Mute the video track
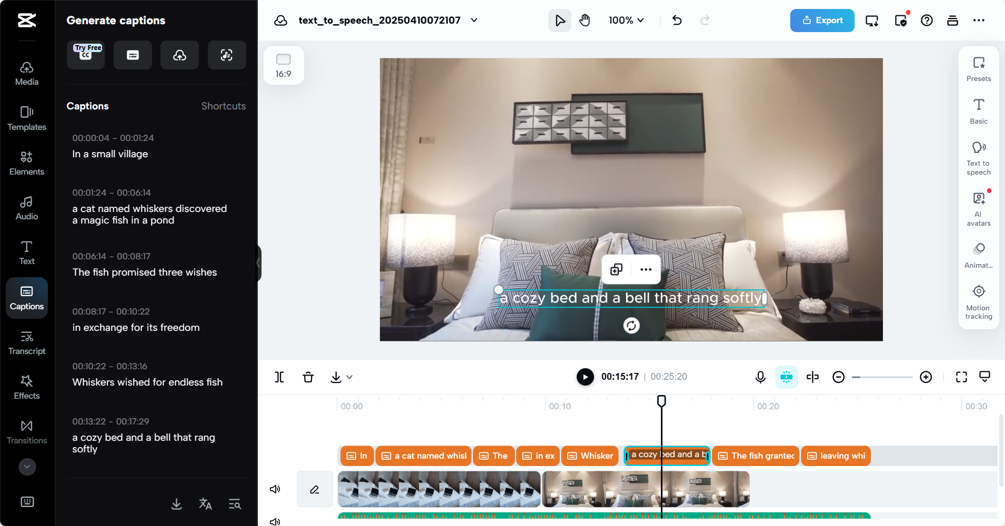Screen dimensions: 1005x526 [x=275, y=489]
